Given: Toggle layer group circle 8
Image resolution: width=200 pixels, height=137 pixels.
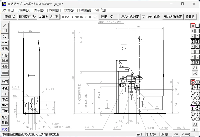Looking at the screenshot, I should [x=197, y=82].
